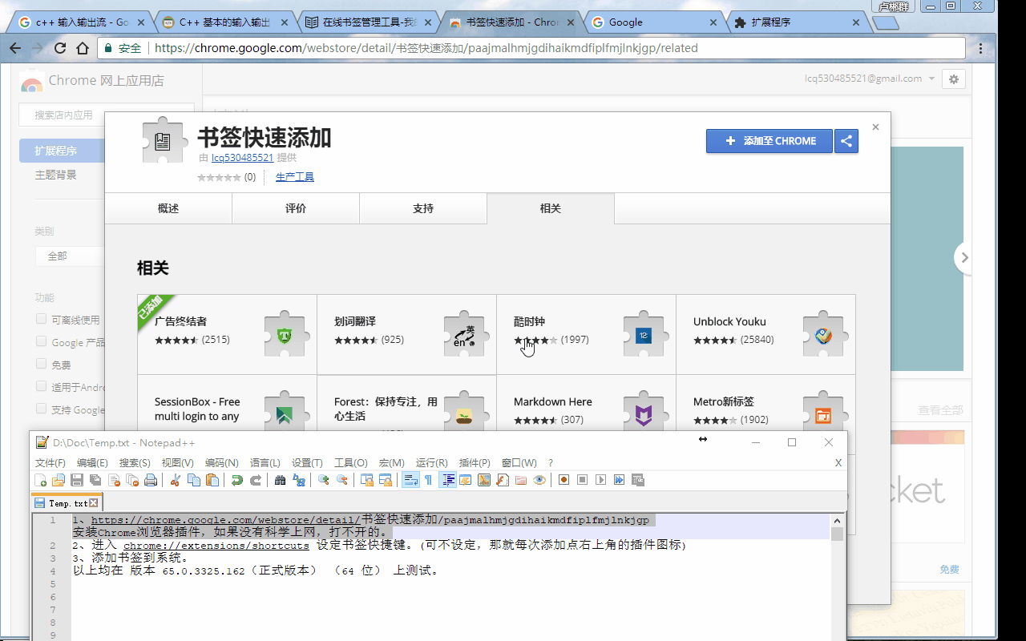The width and height of the screenshot is (1026, 641).
Task: Open the 生产工具 category link
Action: click(x=294, y=177)
